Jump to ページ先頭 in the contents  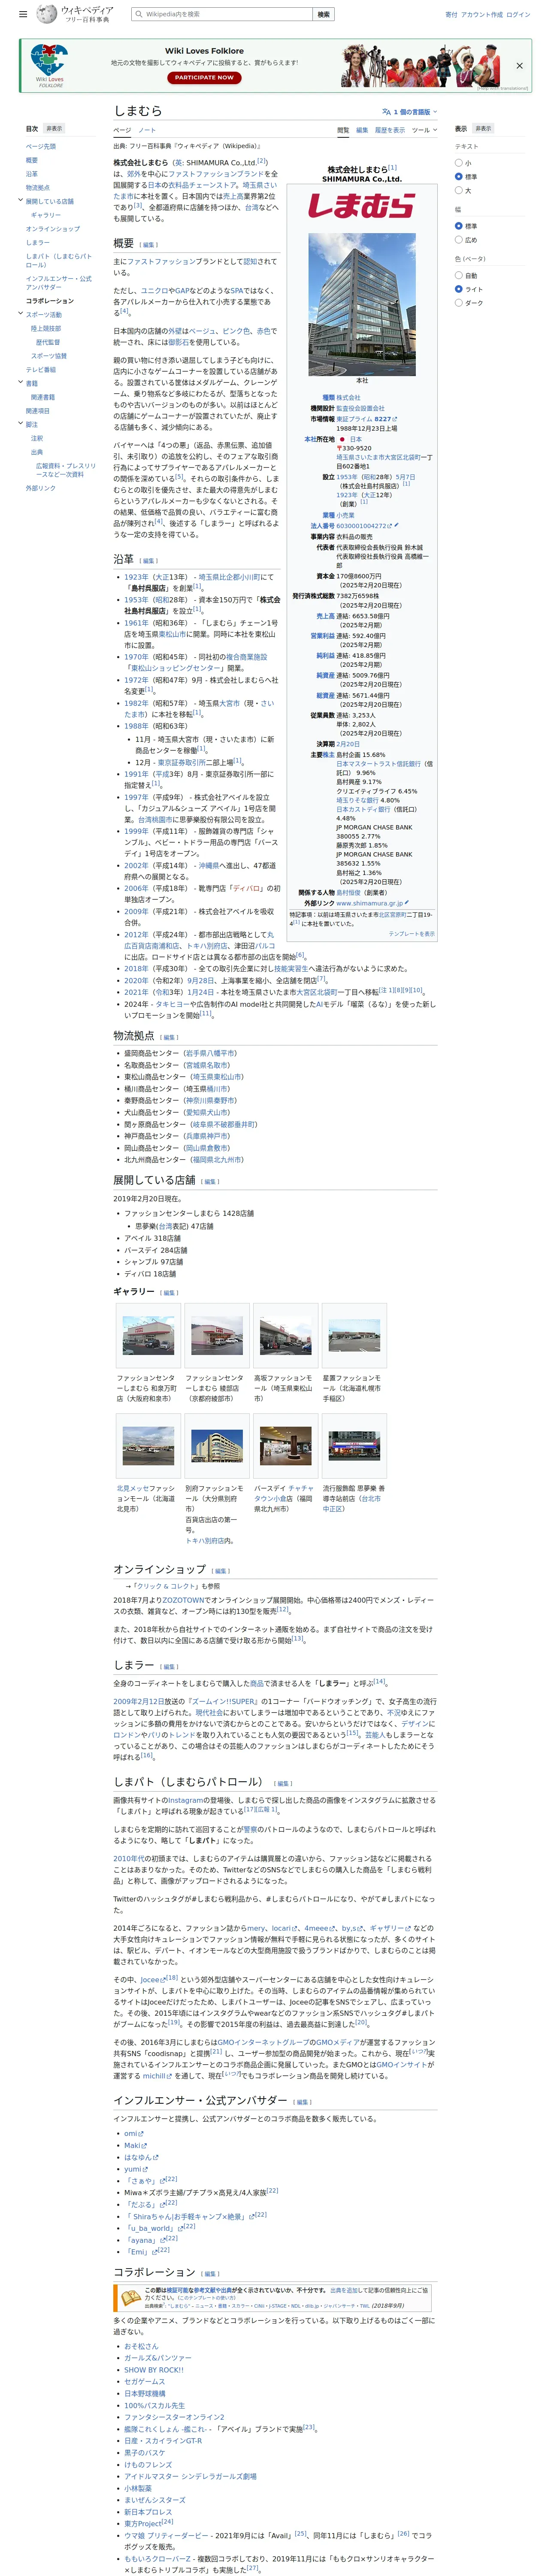point(41,146)
